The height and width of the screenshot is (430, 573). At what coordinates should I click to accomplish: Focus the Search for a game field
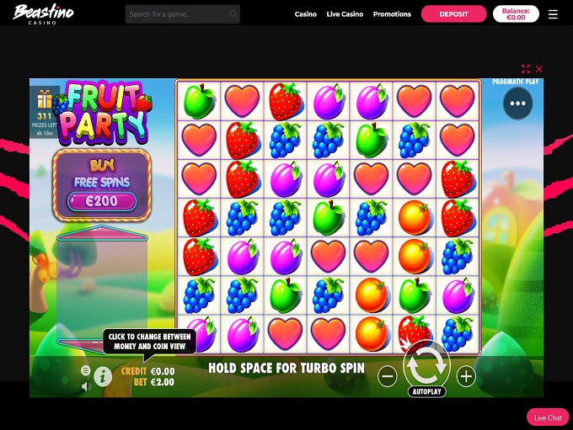coord(182,14)
